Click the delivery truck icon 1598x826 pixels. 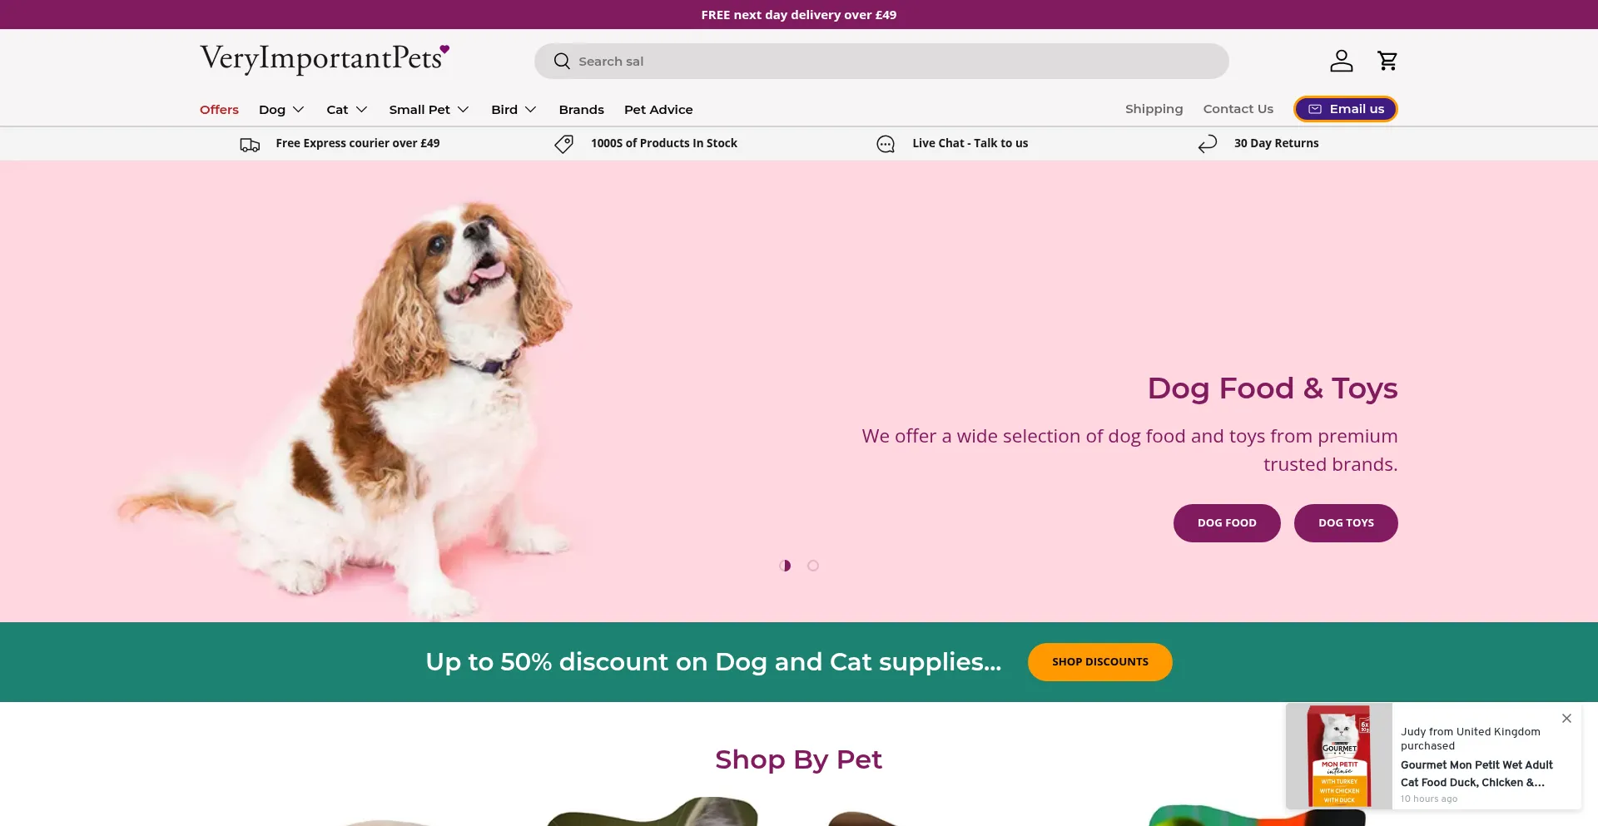250,145
